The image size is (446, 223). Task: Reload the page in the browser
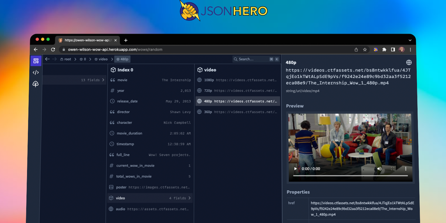coord(53,50)
